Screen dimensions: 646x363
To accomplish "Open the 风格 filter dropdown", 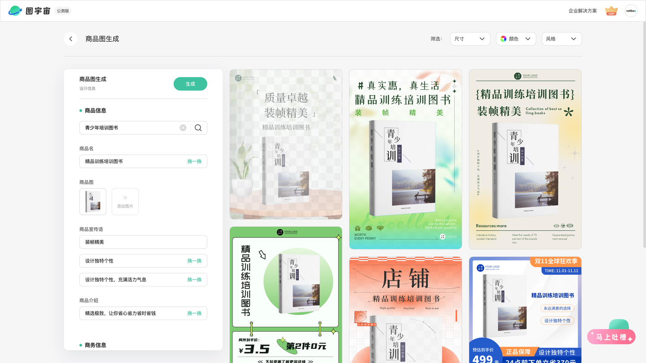I will [562, 39].
